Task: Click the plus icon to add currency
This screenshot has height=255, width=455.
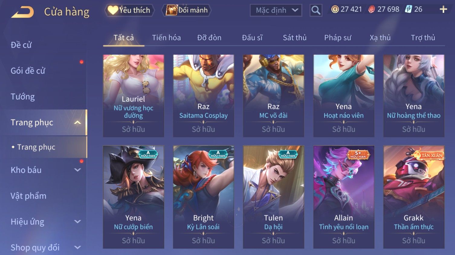Action: click(443, 9)
